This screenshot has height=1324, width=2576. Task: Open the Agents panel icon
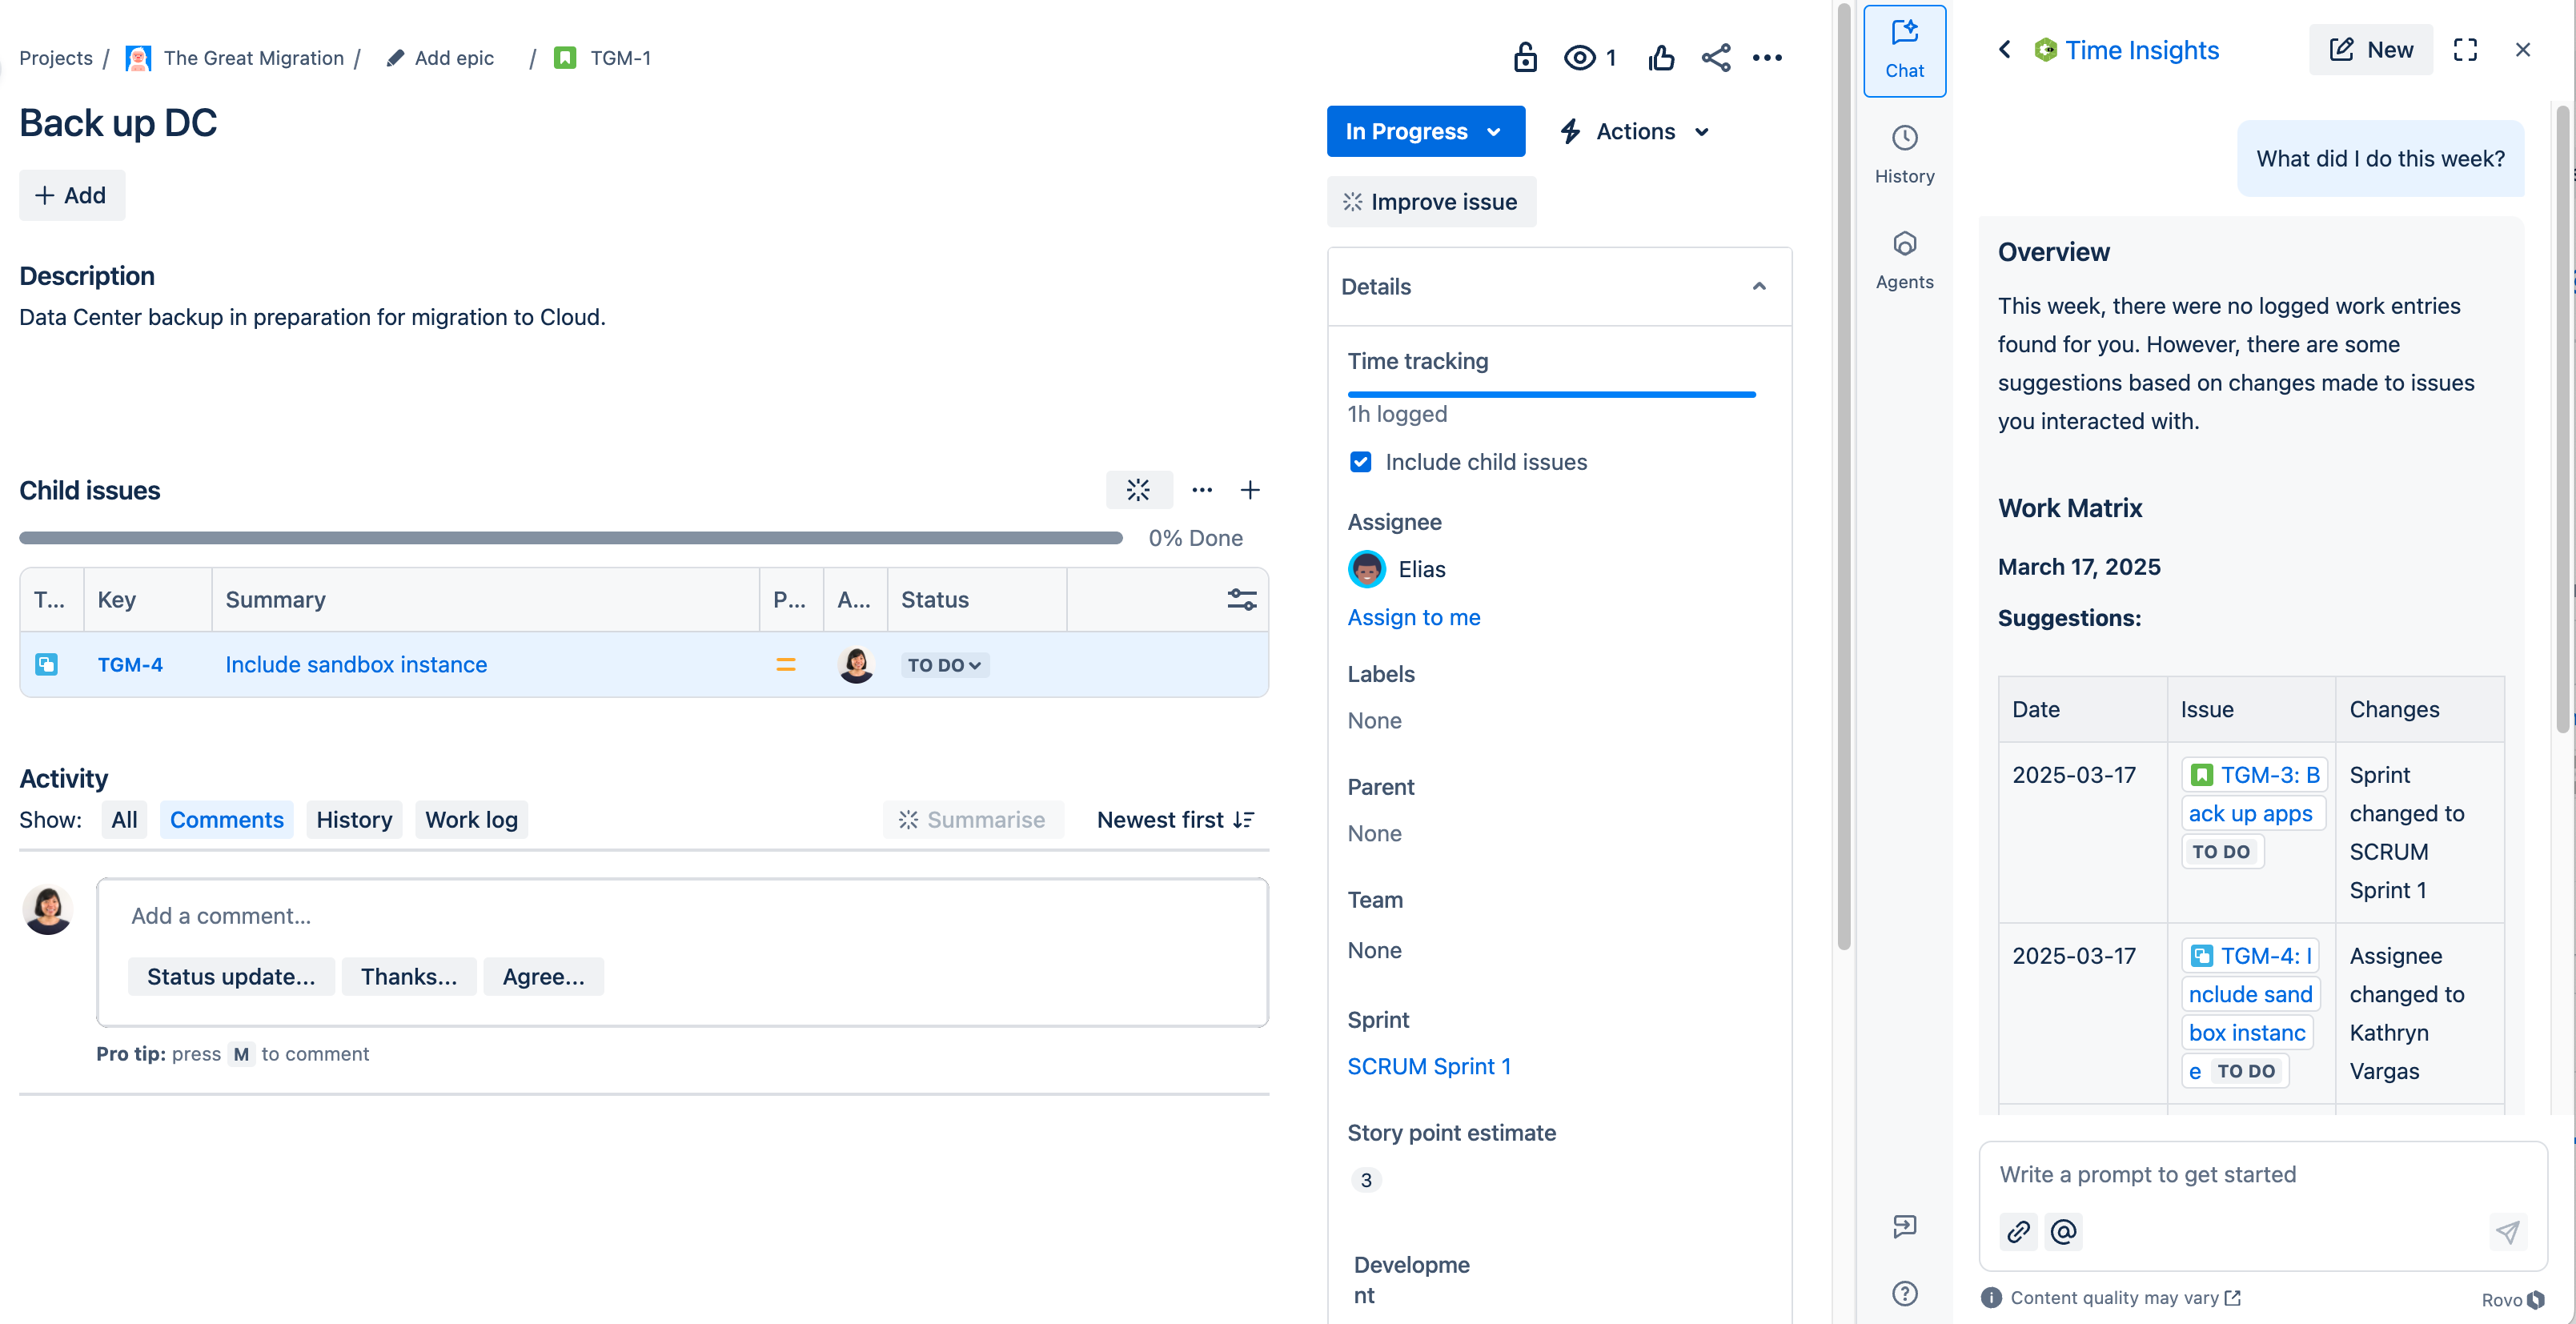1904,260
